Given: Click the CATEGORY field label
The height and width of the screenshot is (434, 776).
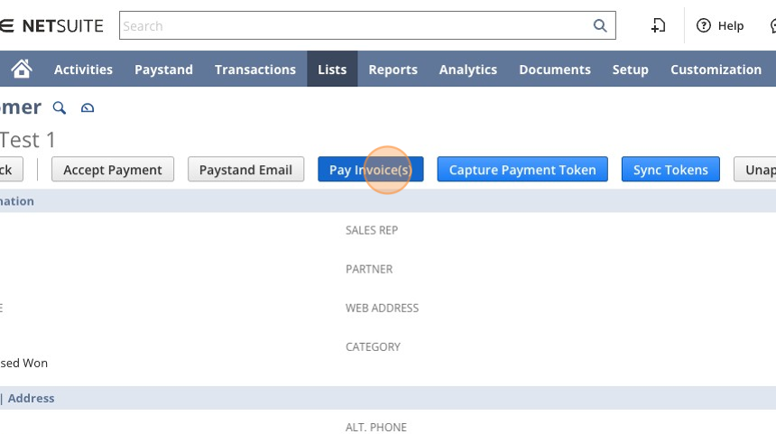Looking at the screenshot, I should pos(374,346).
